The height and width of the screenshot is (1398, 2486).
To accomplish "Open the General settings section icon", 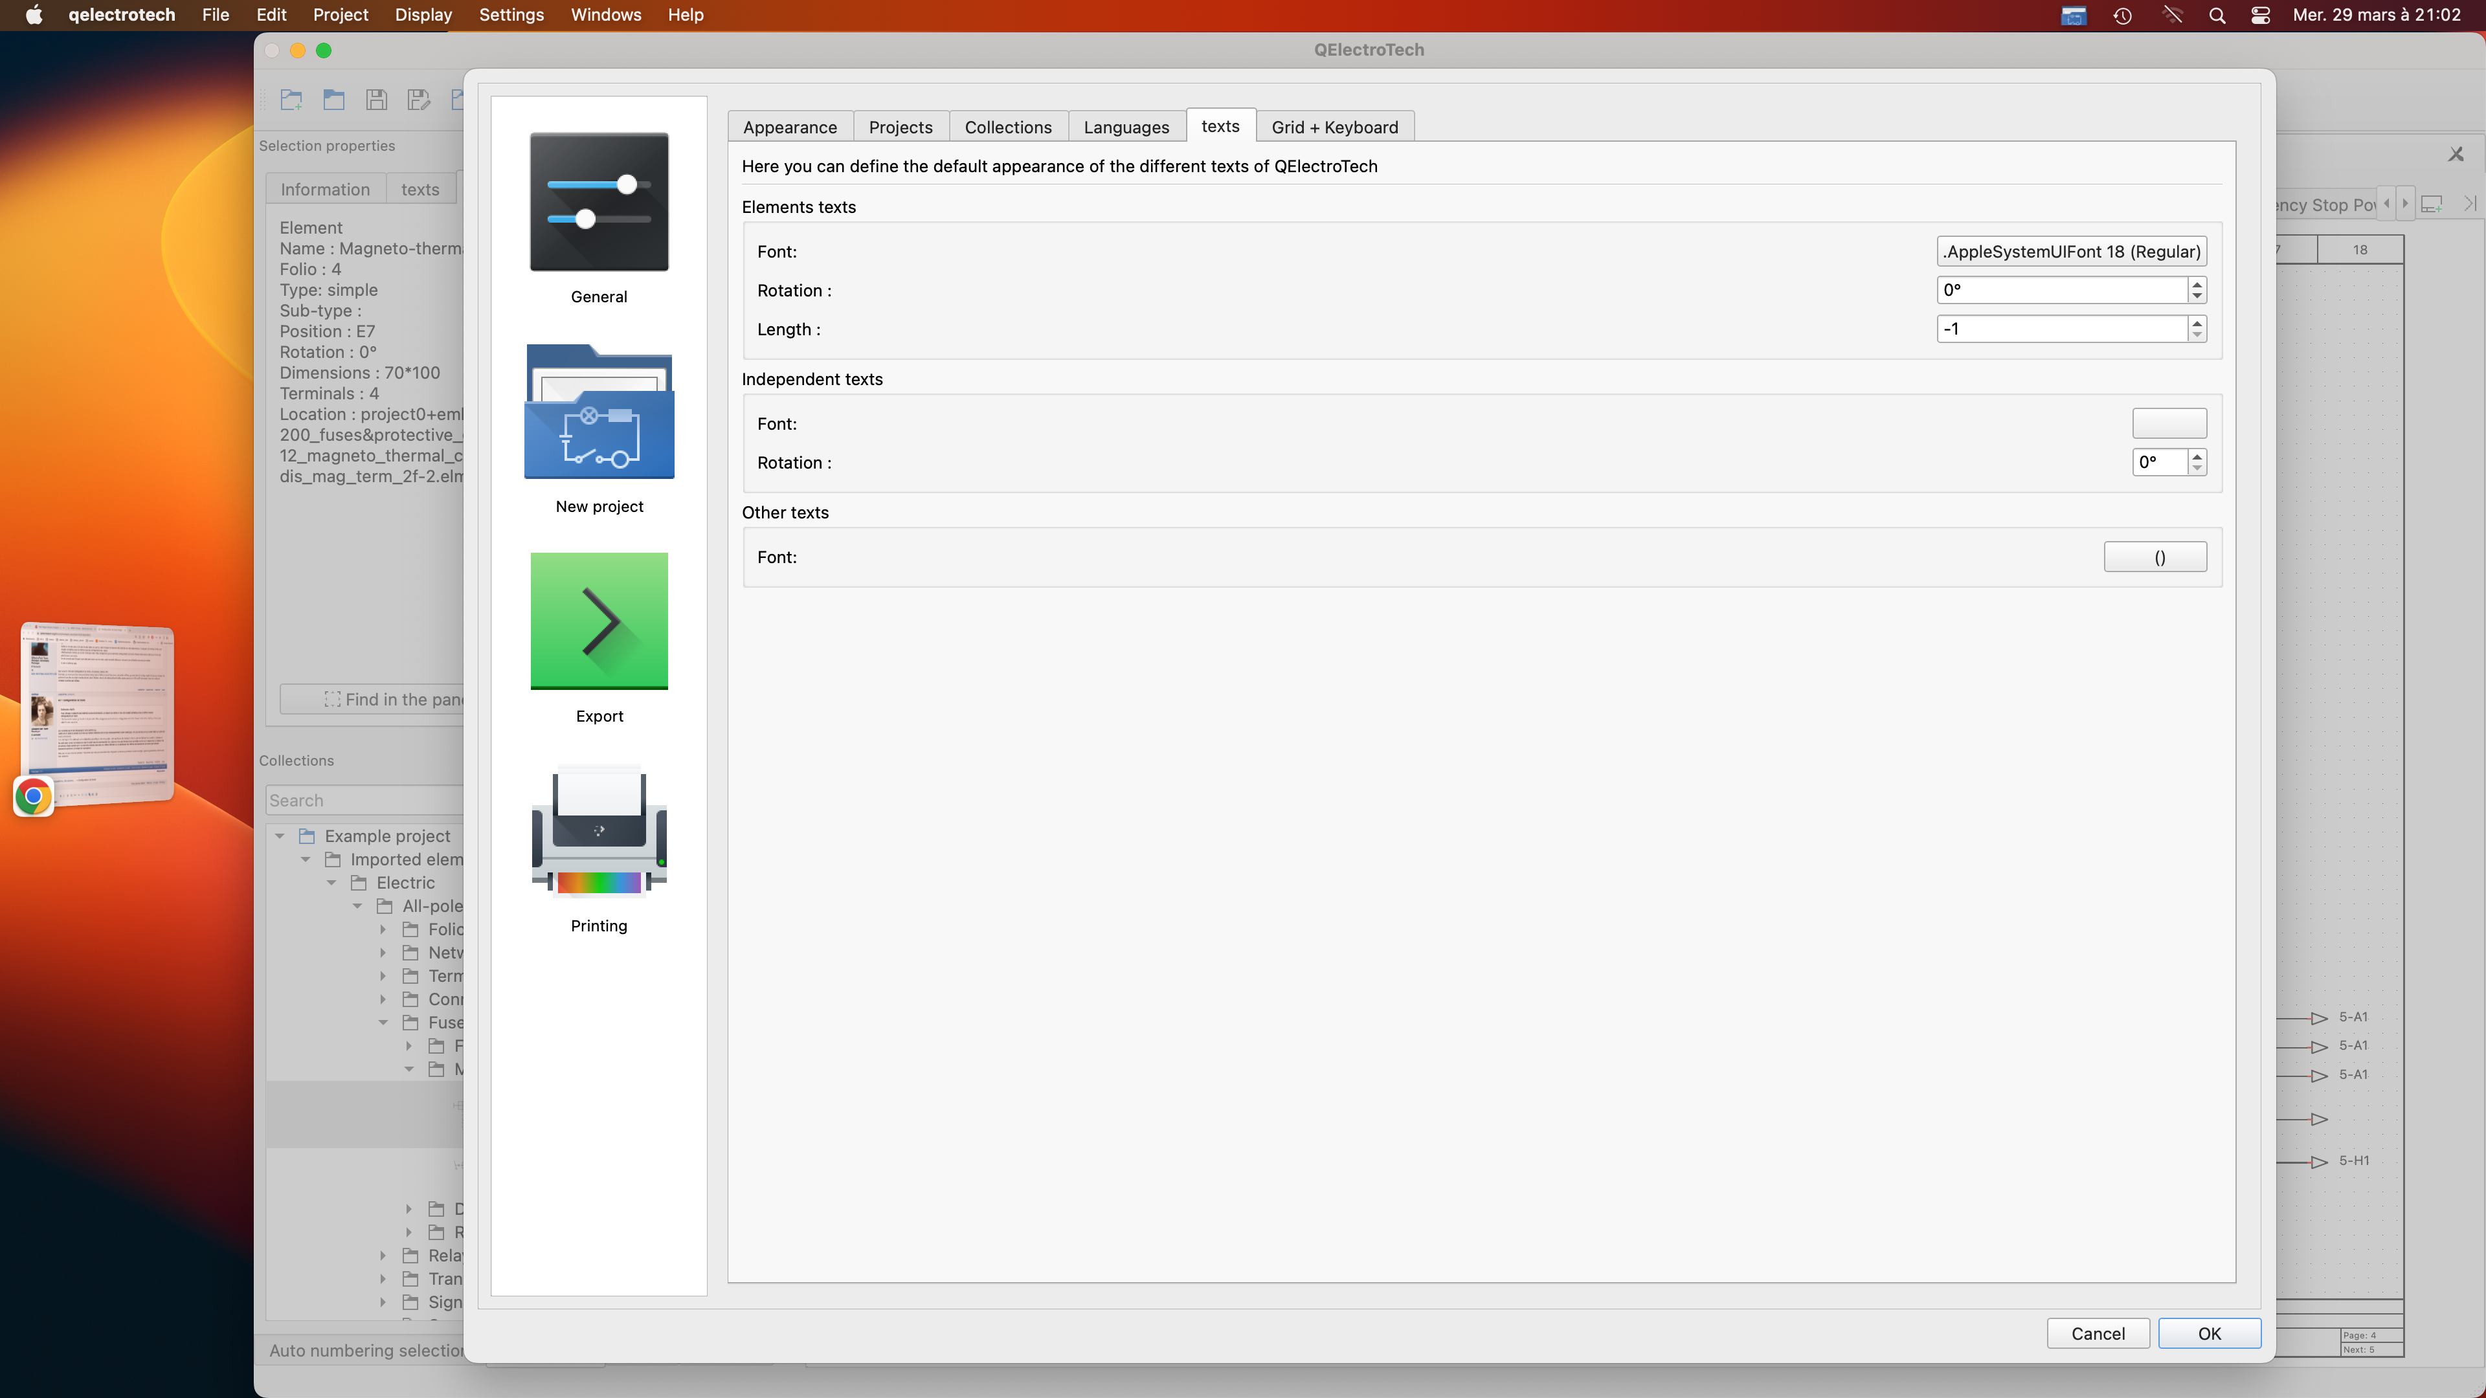I will click(x=598, y=202).
